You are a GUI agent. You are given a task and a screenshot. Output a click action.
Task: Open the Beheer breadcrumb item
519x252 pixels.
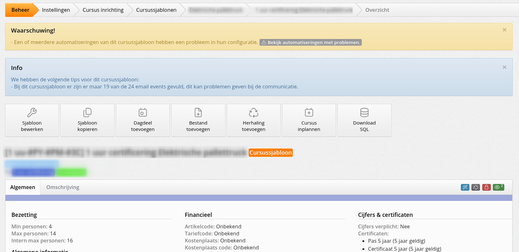click(x=20, y=10)
